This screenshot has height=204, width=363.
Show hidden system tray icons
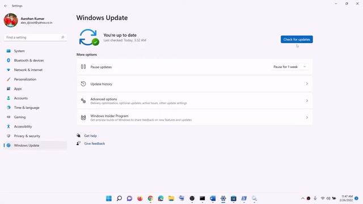[x=302, y=198]
